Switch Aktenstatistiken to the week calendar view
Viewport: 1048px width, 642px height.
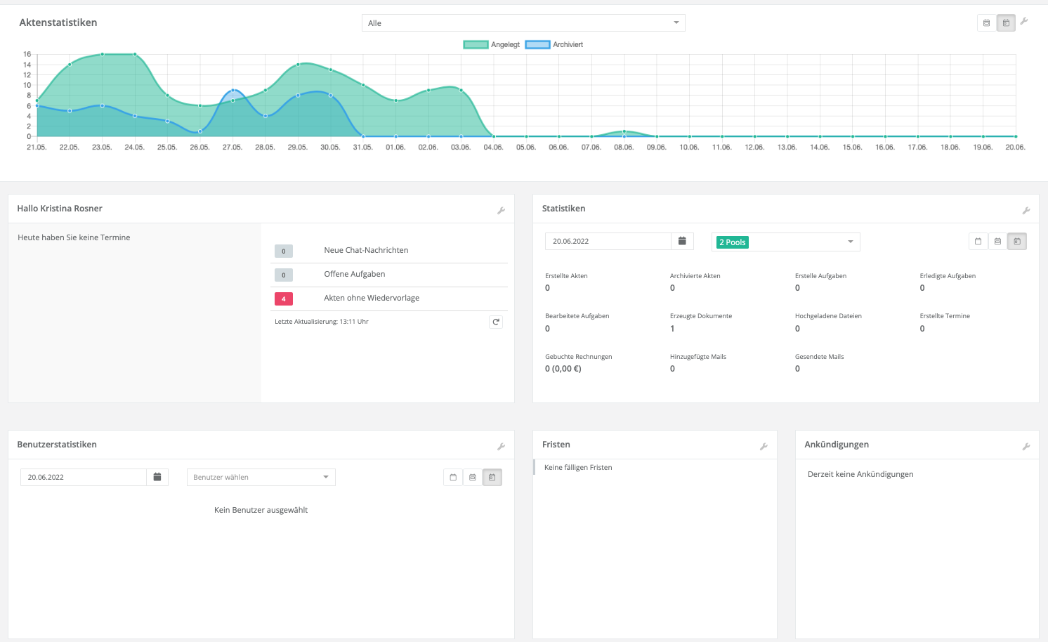(x=987, y=23)
